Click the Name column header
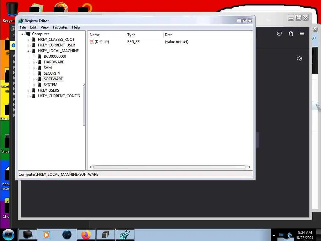 pyautogui.click(x=107, y=35)
